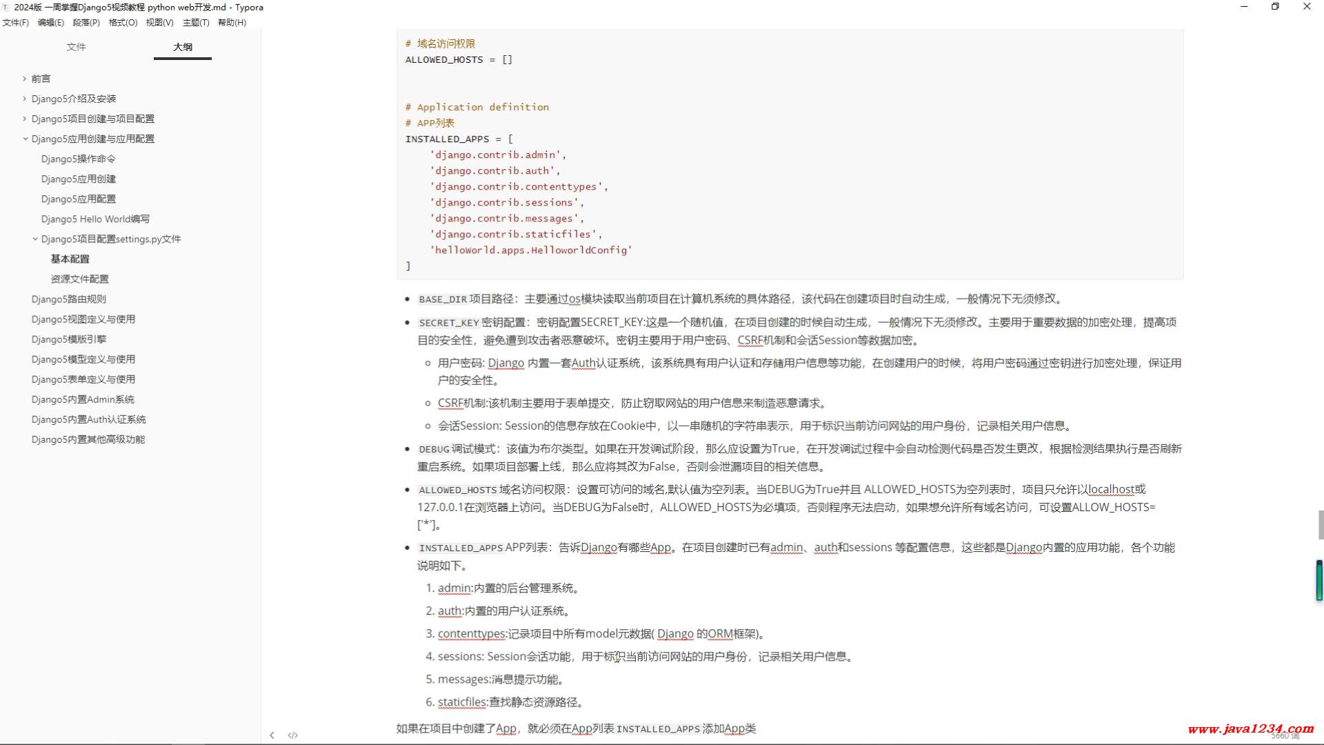Click the SECRET_KEY inline code
The width and height of the screenshot is (1324, 745).
coord(449,323)
